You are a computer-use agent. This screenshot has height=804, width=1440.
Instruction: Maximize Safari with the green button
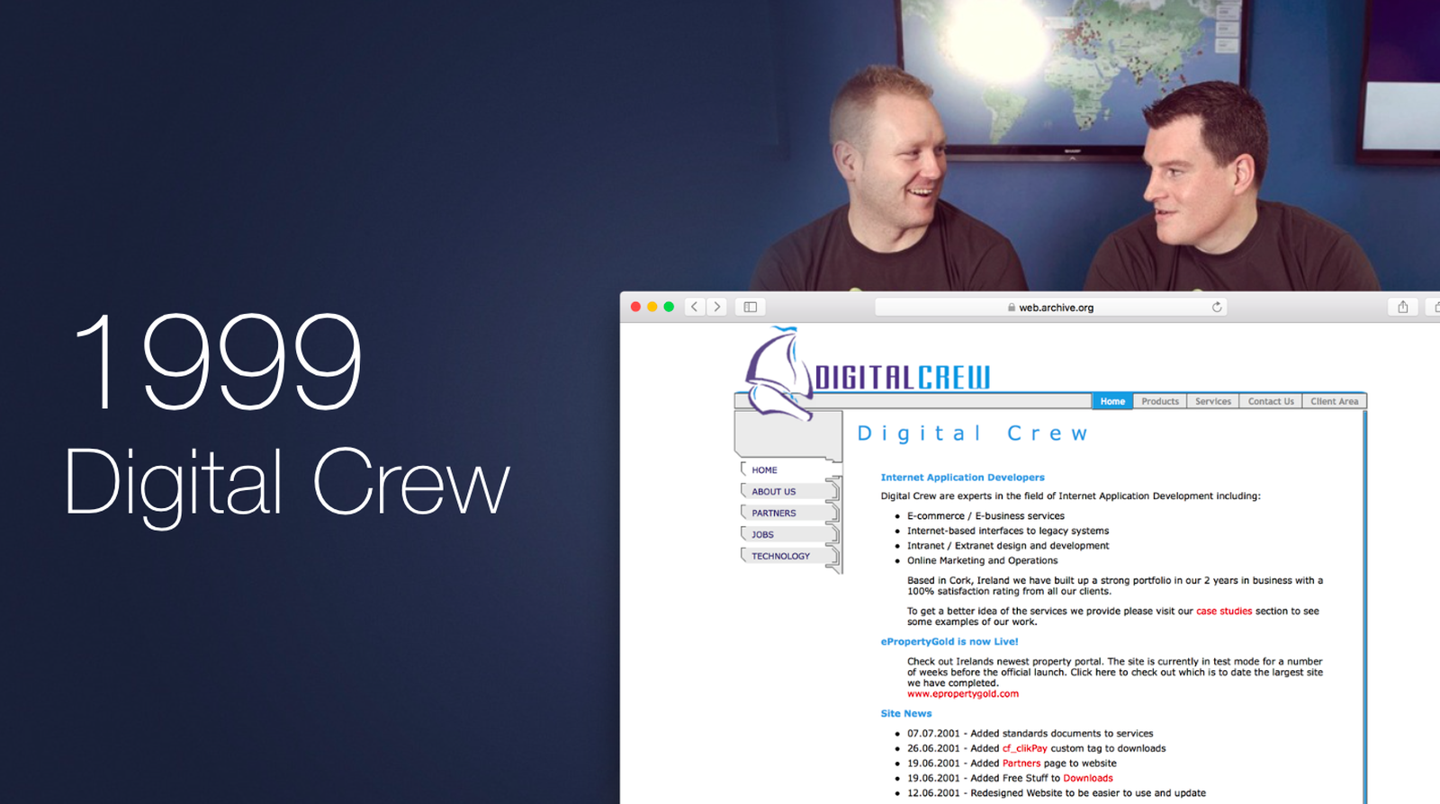coord(669,307)
